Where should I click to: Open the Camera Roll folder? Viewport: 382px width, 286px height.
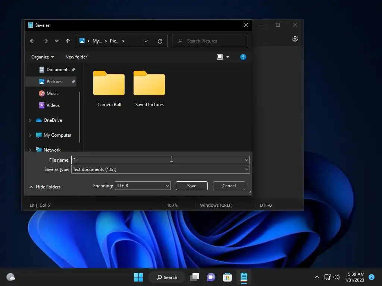(x=109, y=89)
